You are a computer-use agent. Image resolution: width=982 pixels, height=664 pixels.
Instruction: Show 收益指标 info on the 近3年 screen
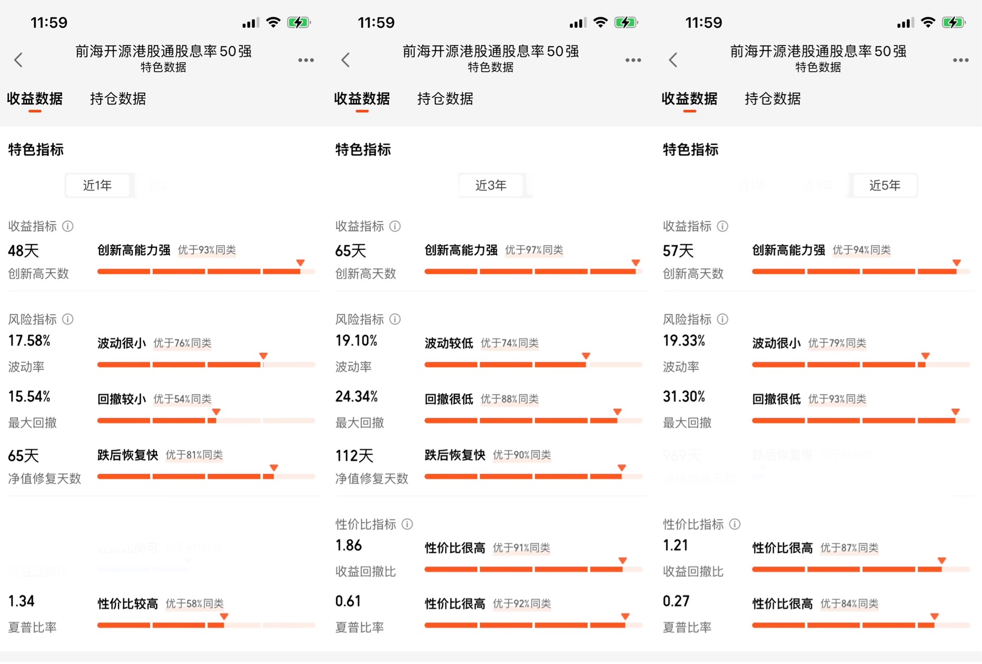tap(395, 226)
